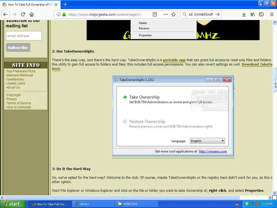Show site information icon in address bar

[59, 14]
